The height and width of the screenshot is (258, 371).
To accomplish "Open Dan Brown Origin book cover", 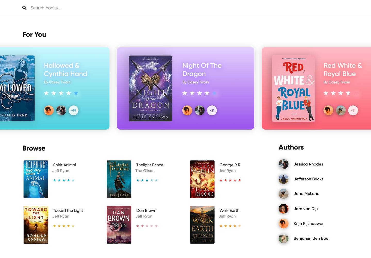I will 119,225.
